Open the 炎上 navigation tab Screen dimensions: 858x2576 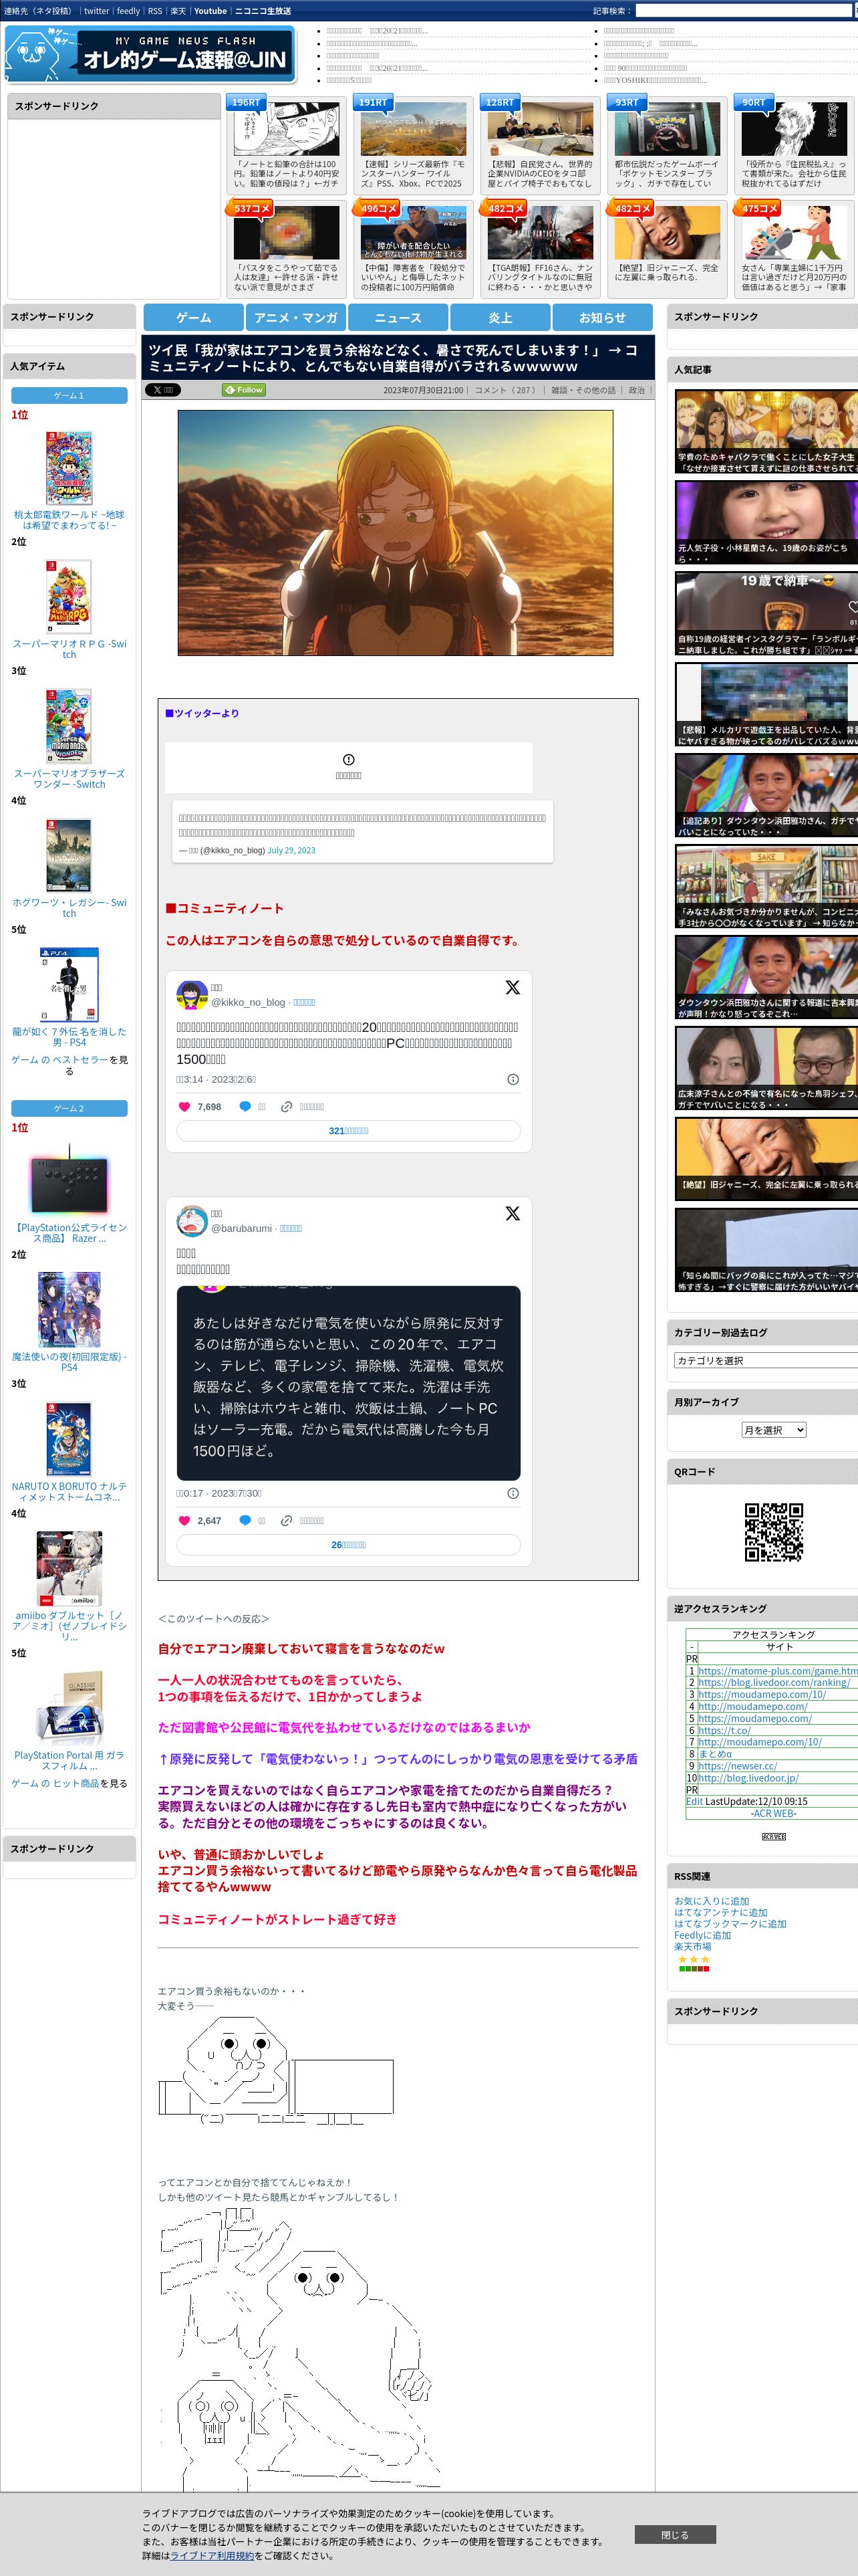(x=500, y=317)
